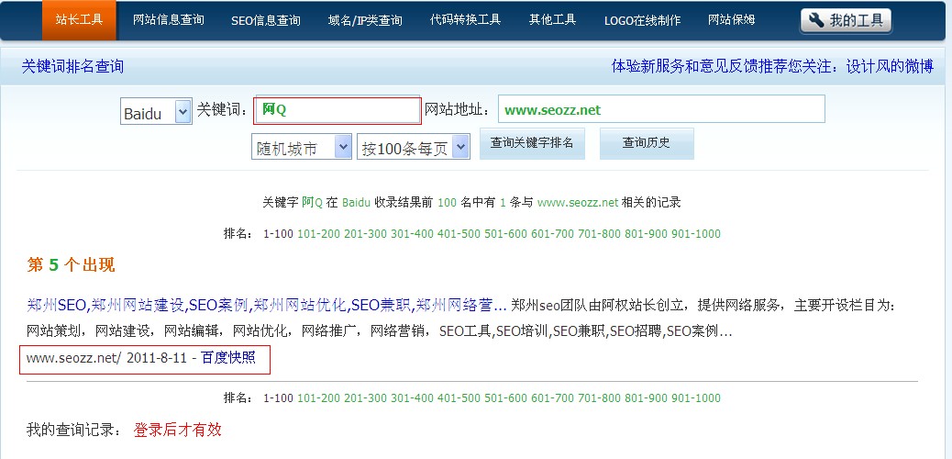952x459 pixels.
Task: Open the SEO信息查询 menu
Action: tap(265, 21)
